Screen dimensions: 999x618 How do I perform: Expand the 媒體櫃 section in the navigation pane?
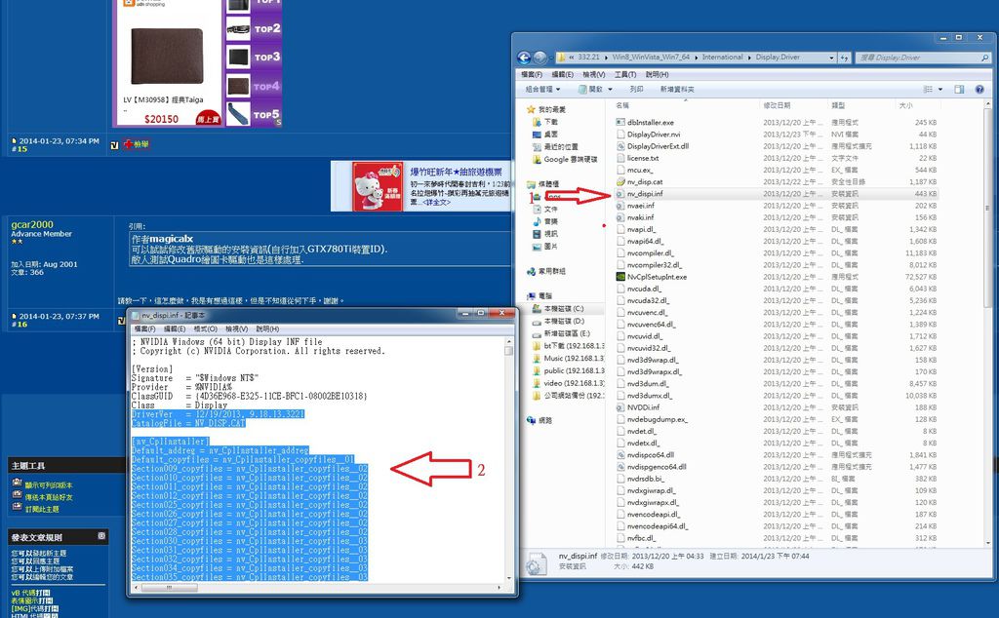click(x=542, y=184)
